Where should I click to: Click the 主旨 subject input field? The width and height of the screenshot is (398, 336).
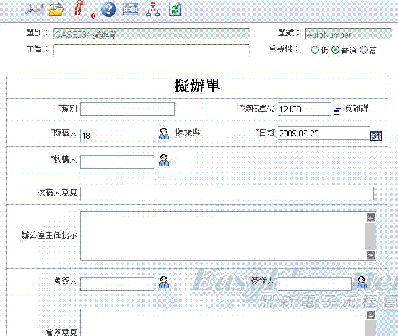click(151, 50)
